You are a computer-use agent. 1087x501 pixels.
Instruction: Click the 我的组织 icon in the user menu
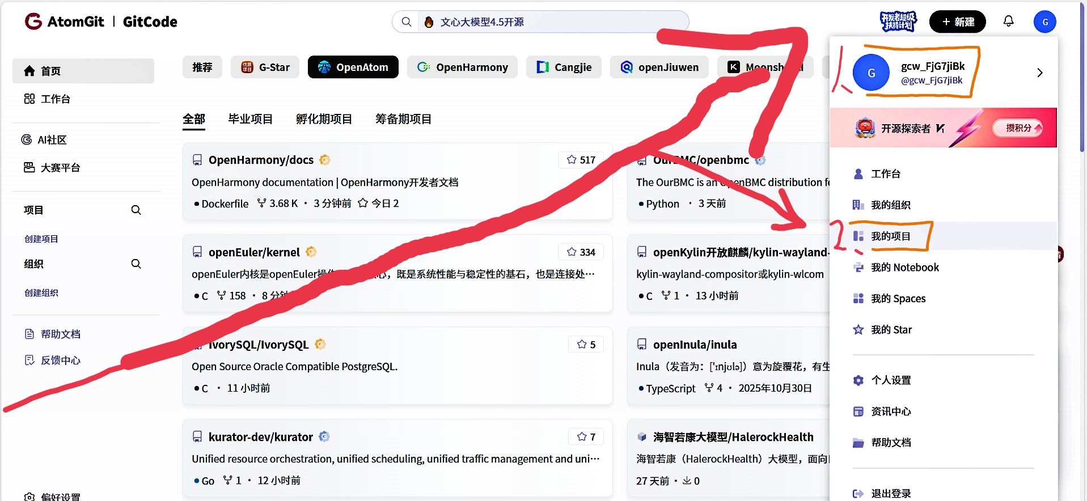[858, 205]
